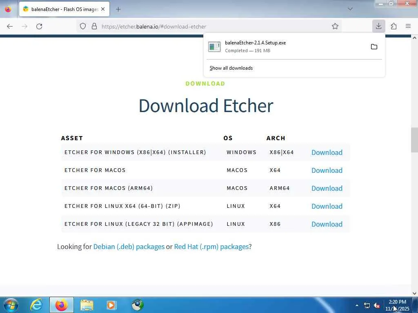418x313 pixels.
Task: Open the extensions puzzle icon
Action: 394,26
